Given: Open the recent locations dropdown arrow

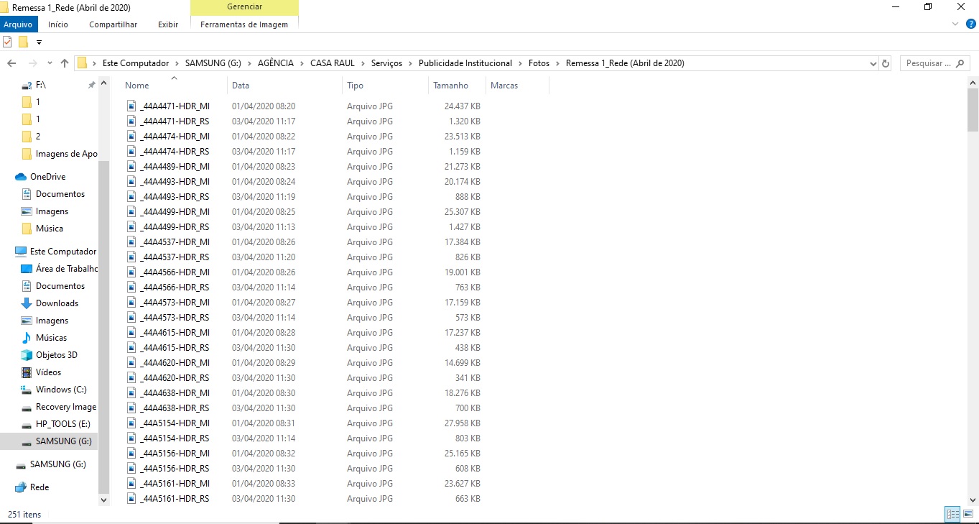Looking at the screenshot, I should 49,63.
